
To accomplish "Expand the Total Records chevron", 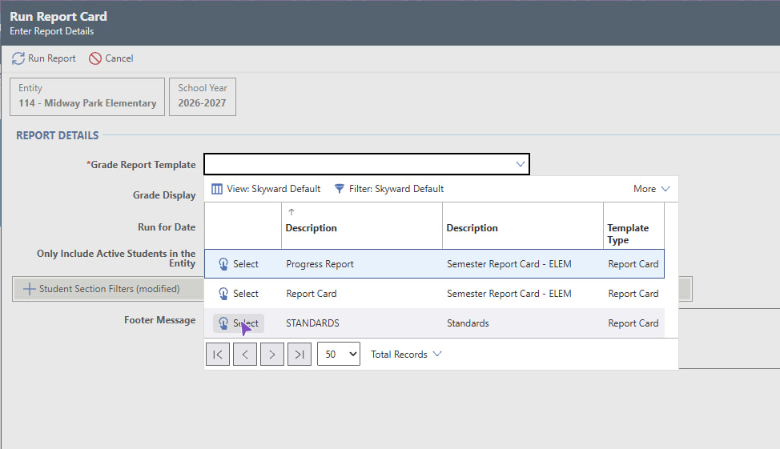I will pos(437,354).
